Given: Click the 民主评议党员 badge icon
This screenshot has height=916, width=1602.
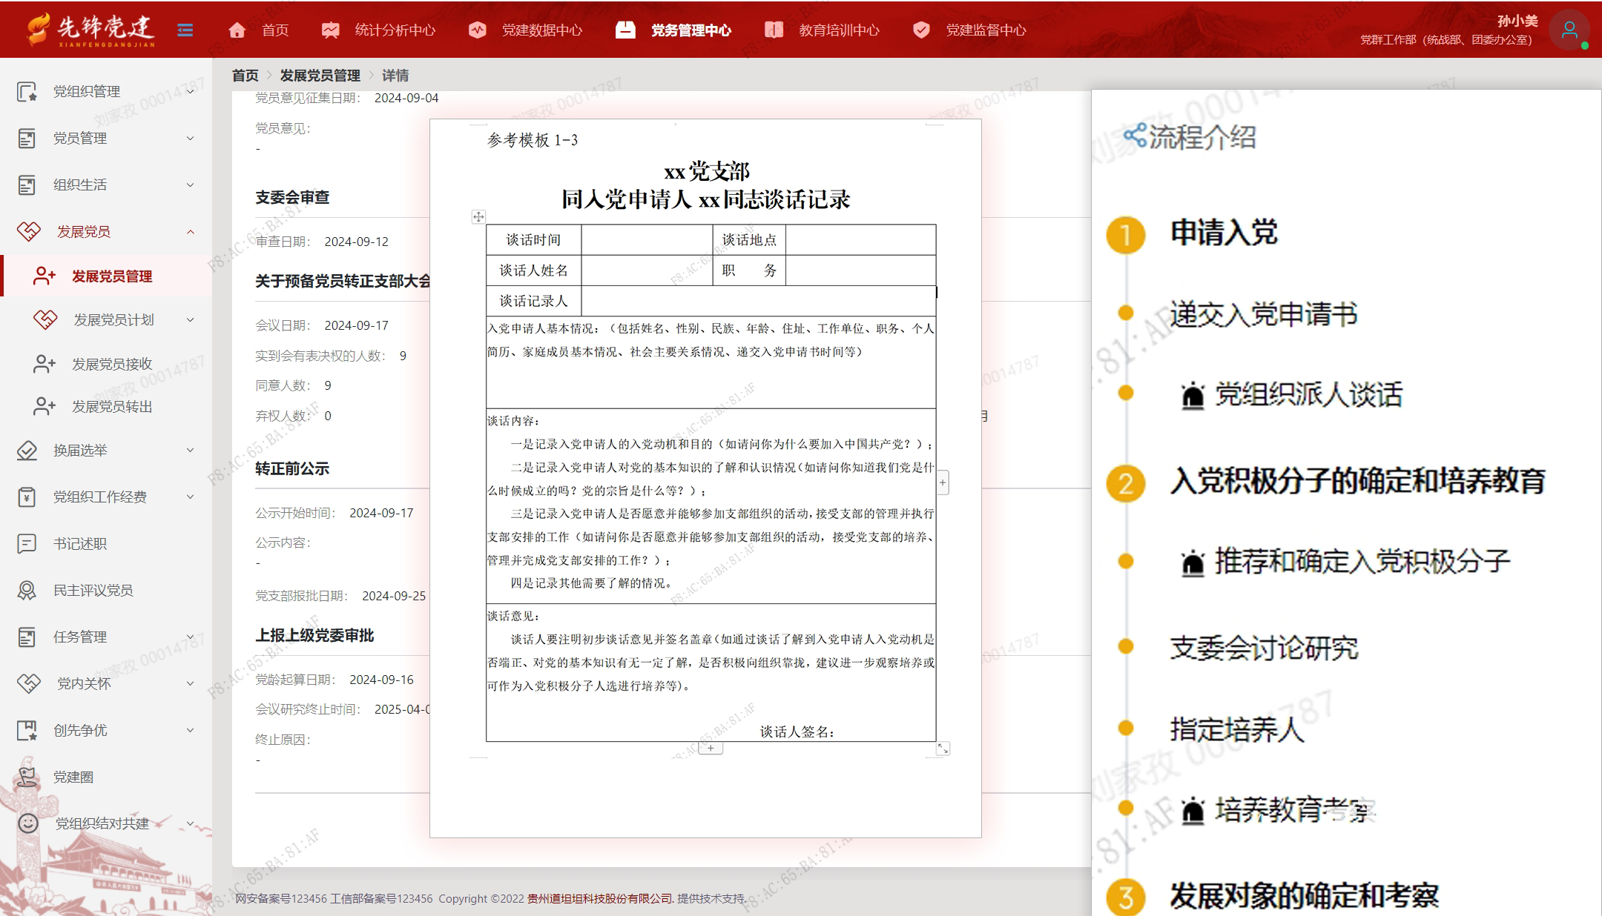Looking at the screenshot, I should click(27, 590).
